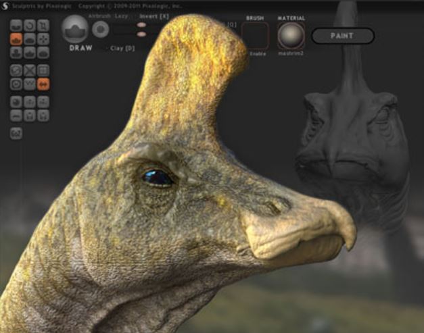Select the Crease brush tool
The height and width of the screenshot is (333, 424).
point(16,26)
